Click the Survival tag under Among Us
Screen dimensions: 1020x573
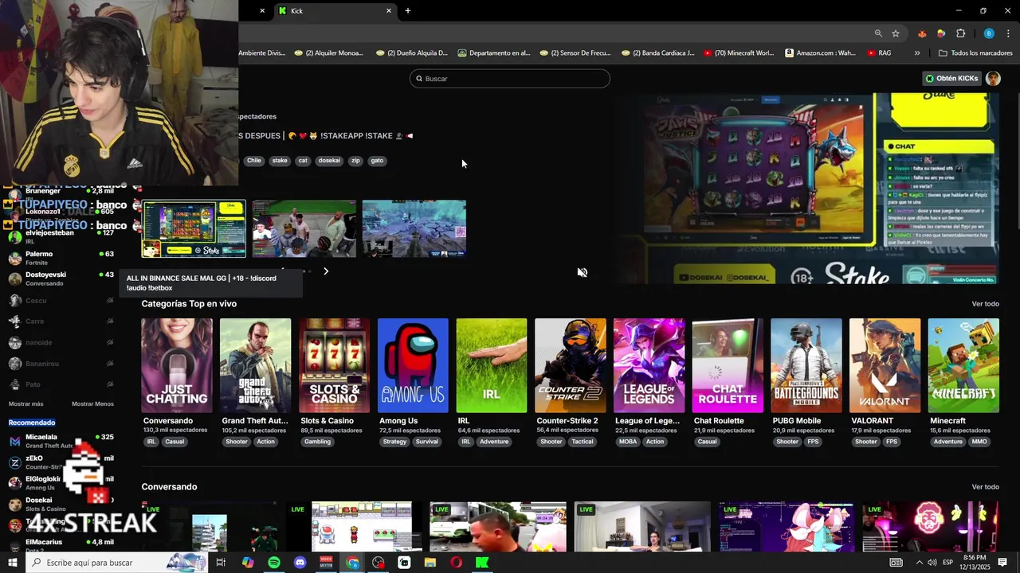tap(426, 442)
